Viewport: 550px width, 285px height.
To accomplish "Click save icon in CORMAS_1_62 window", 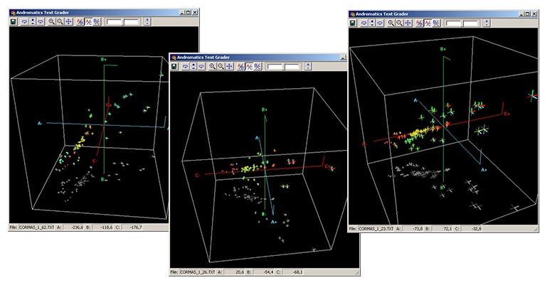I will point(14,22).
